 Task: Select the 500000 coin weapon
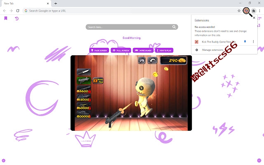[84, 115]
